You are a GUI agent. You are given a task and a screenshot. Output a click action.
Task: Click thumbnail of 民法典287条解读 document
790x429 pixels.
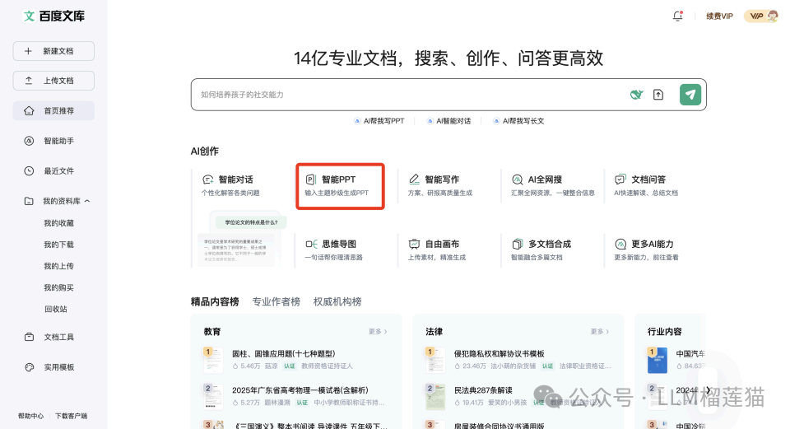click(435, 396)
